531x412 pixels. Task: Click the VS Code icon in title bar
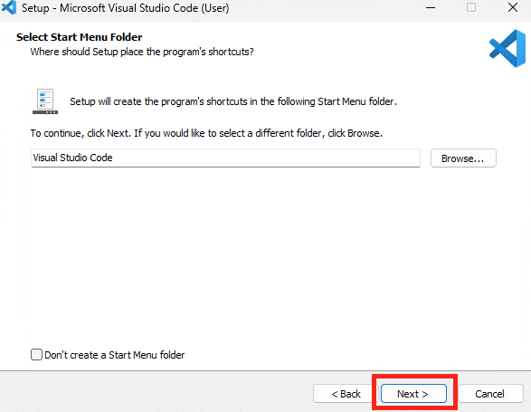click(9, 7)
